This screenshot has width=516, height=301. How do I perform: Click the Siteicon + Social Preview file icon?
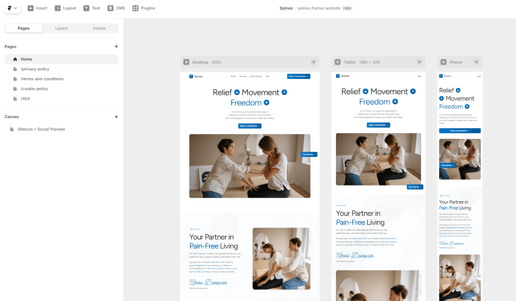(12, 129)
